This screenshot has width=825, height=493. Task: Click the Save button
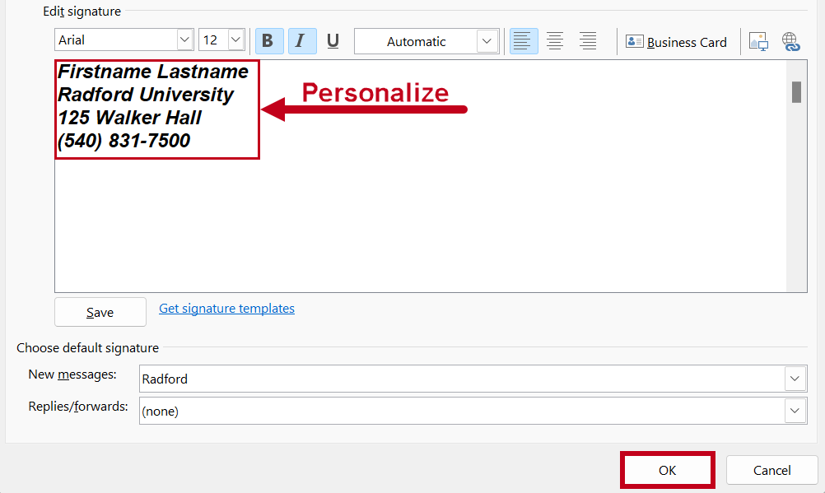(x=100, y=312)
